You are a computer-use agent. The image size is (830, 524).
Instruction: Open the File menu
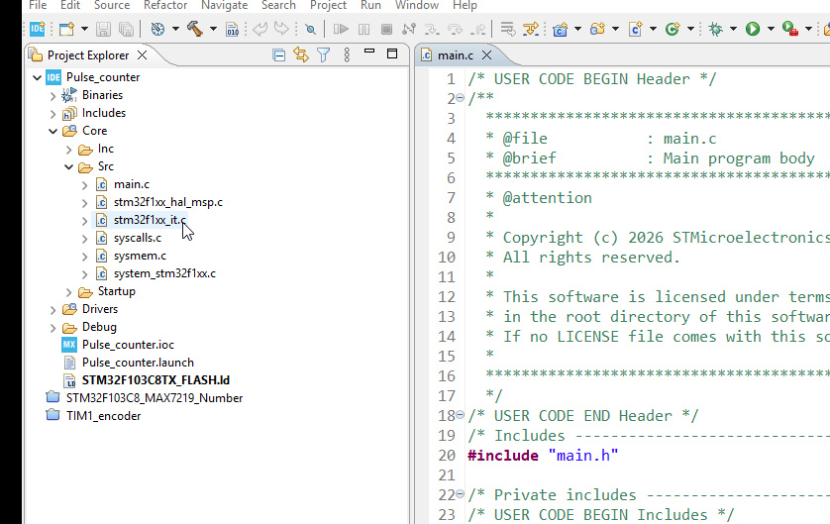[38, 5]
